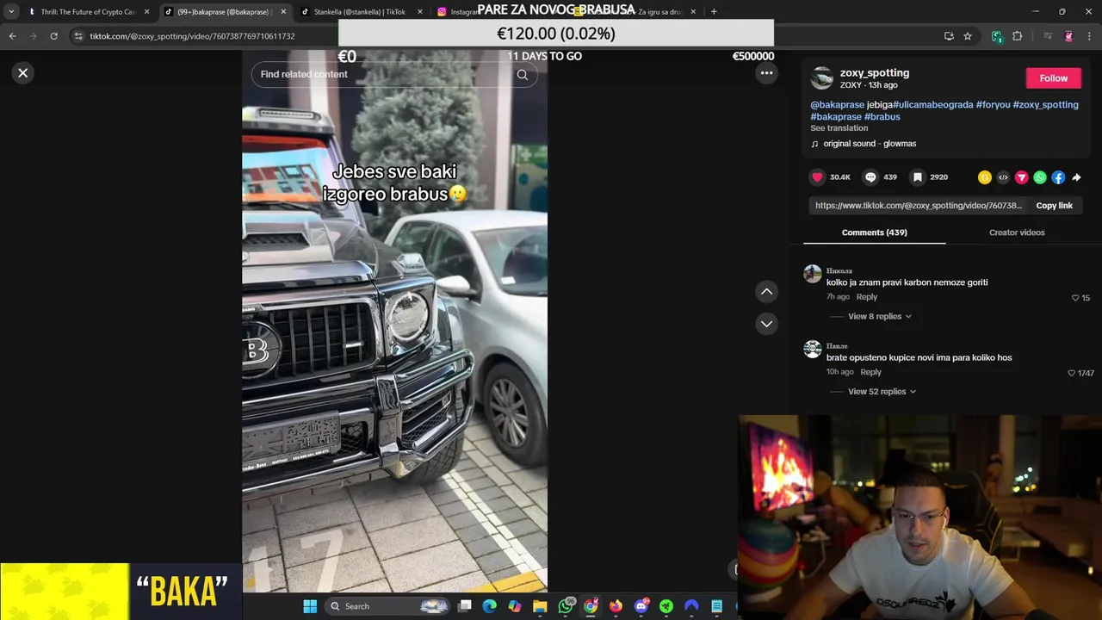Image resolution: width=1102 pixels, height=620 pixels.
Task: Select the Comments (439) tab
Action: tap(874, 232)
